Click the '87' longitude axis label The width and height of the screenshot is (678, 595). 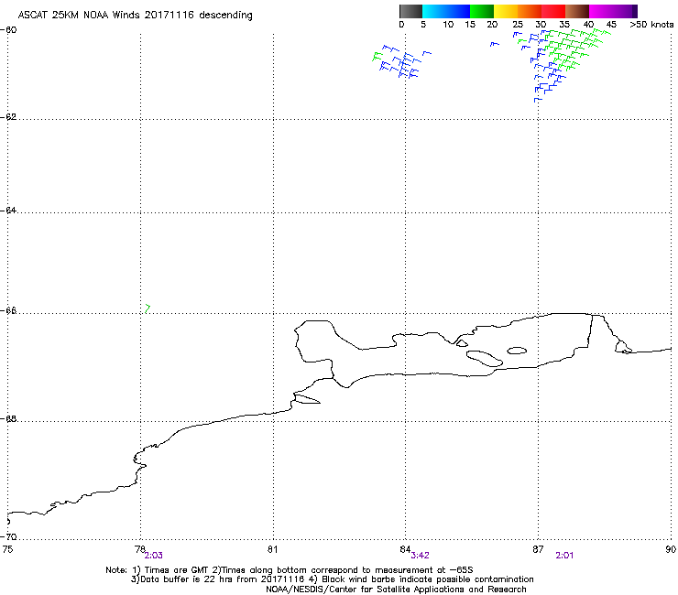[538, 549]
